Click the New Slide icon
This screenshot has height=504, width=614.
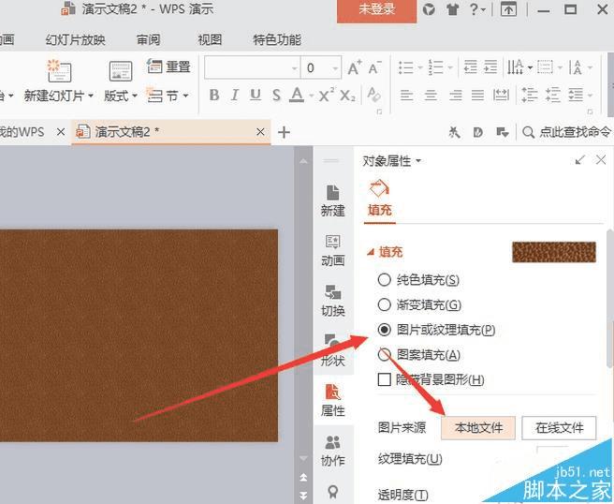(59, 70)
